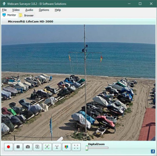Open video color adjustments via RGB monitor icon
The image size is (157, 156).
66,147
